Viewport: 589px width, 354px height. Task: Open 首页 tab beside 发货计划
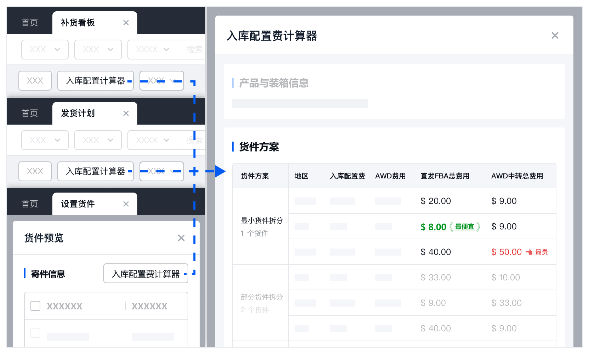pos(30,113)
